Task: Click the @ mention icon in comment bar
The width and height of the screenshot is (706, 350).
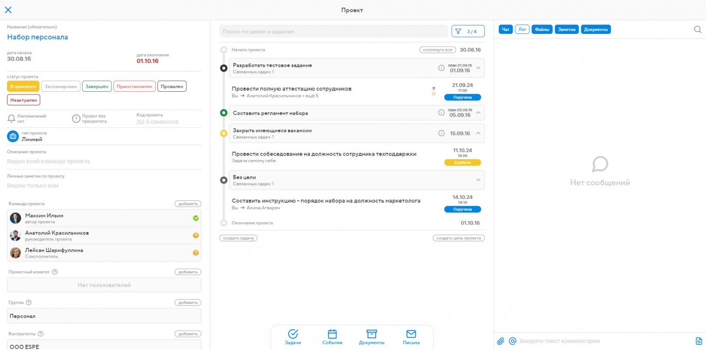Action: coord(513,341)
